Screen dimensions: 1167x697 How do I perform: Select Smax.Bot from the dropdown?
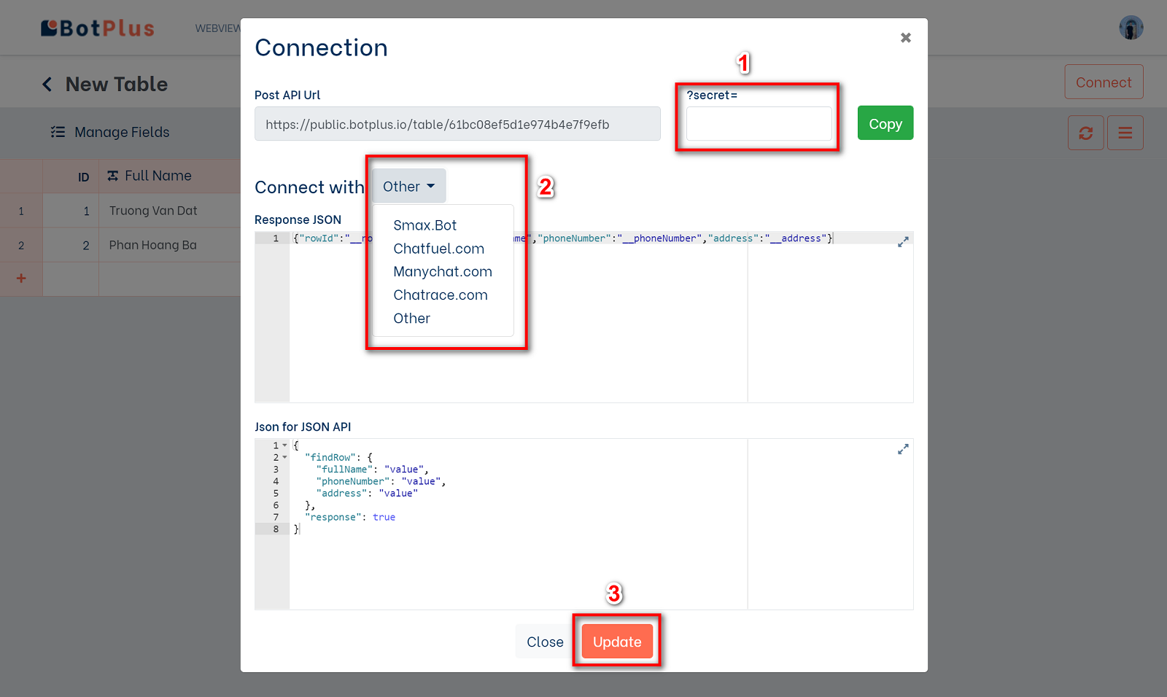[424, 225]
